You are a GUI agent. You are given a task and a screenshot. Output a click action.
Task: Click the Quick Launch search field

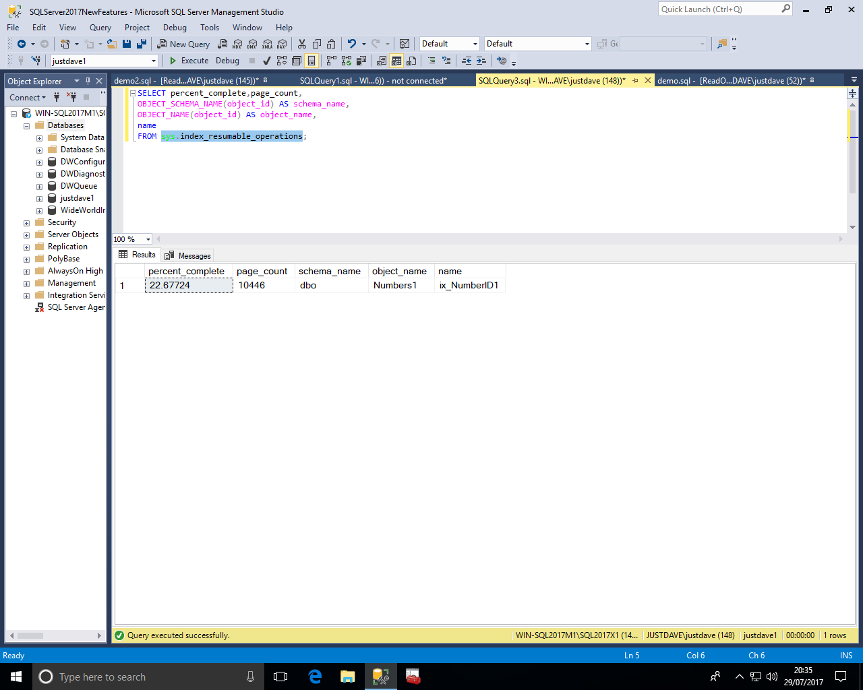pyautogui.click(x=718, y=9)
